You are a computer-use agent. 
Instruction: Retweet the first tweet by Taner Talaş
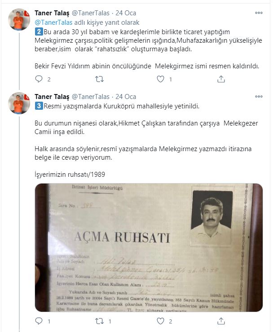click(x=99, y=79)
